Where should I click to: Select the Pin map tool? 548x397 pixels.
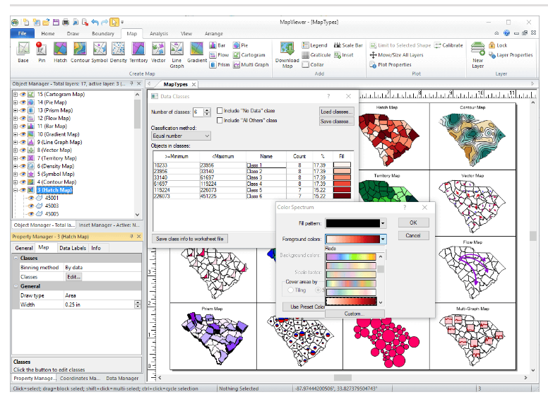tap(41, 52)
